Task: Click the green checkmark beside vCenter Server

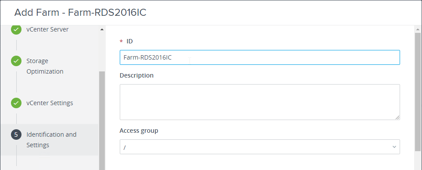Action: (x=16, y=29)
